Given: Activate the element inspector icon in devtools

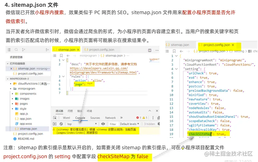Looking at the screenshot, I should [x=55, y=118].
